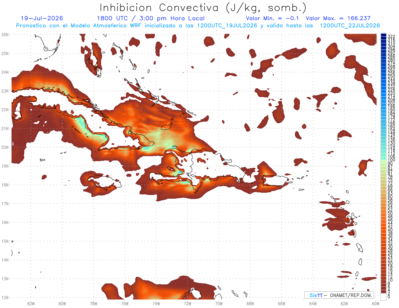
Task: Click the 70W longitude label
Action: [219, 303]
